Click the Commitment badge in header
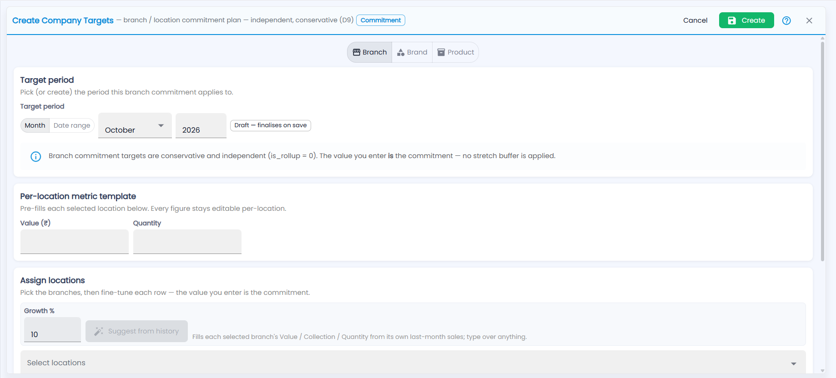 tap(381, 20)
